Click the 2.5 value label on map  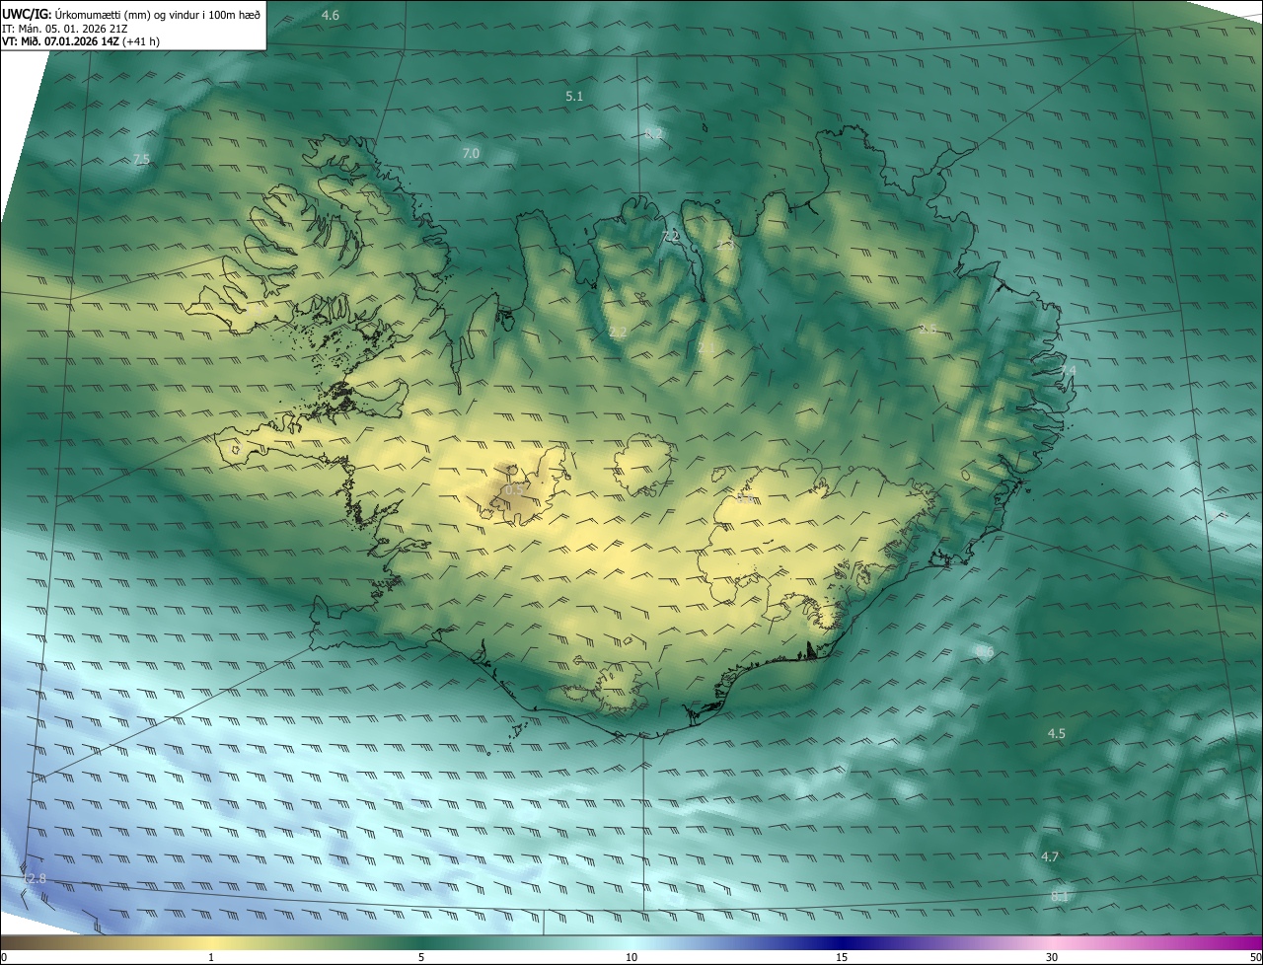pyautogui.click(x=928, y=329)
